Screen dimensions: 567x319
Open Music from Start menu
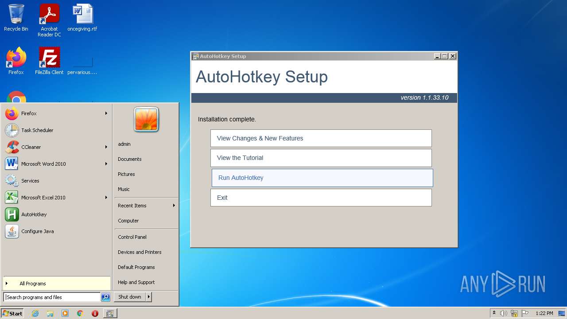[124, 189]
